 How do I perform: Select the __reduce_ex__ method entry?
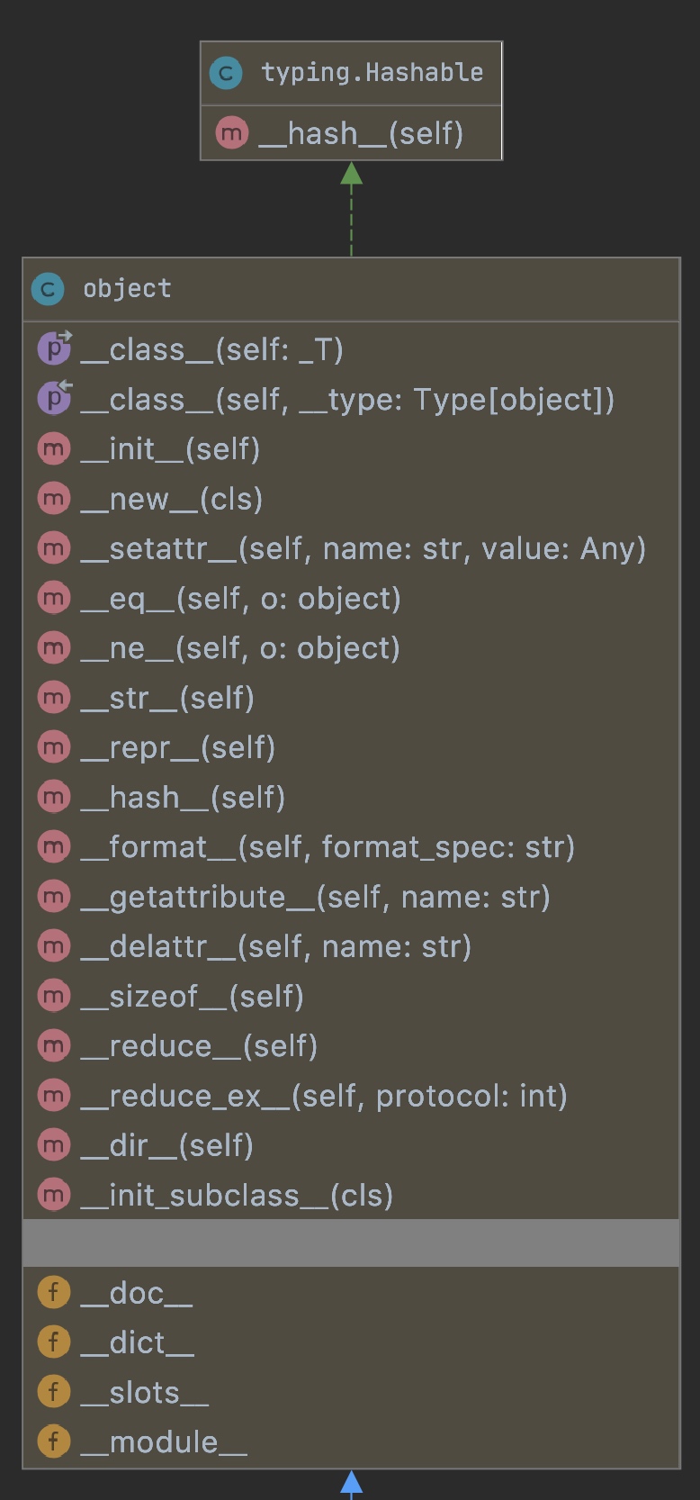point(324,1096)
